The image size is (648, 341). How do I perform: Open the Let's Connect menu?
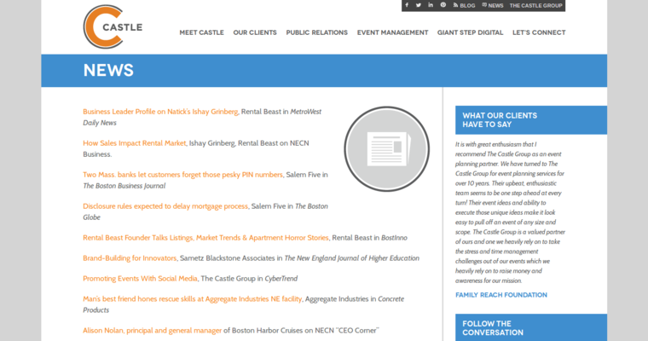[539, 32]
